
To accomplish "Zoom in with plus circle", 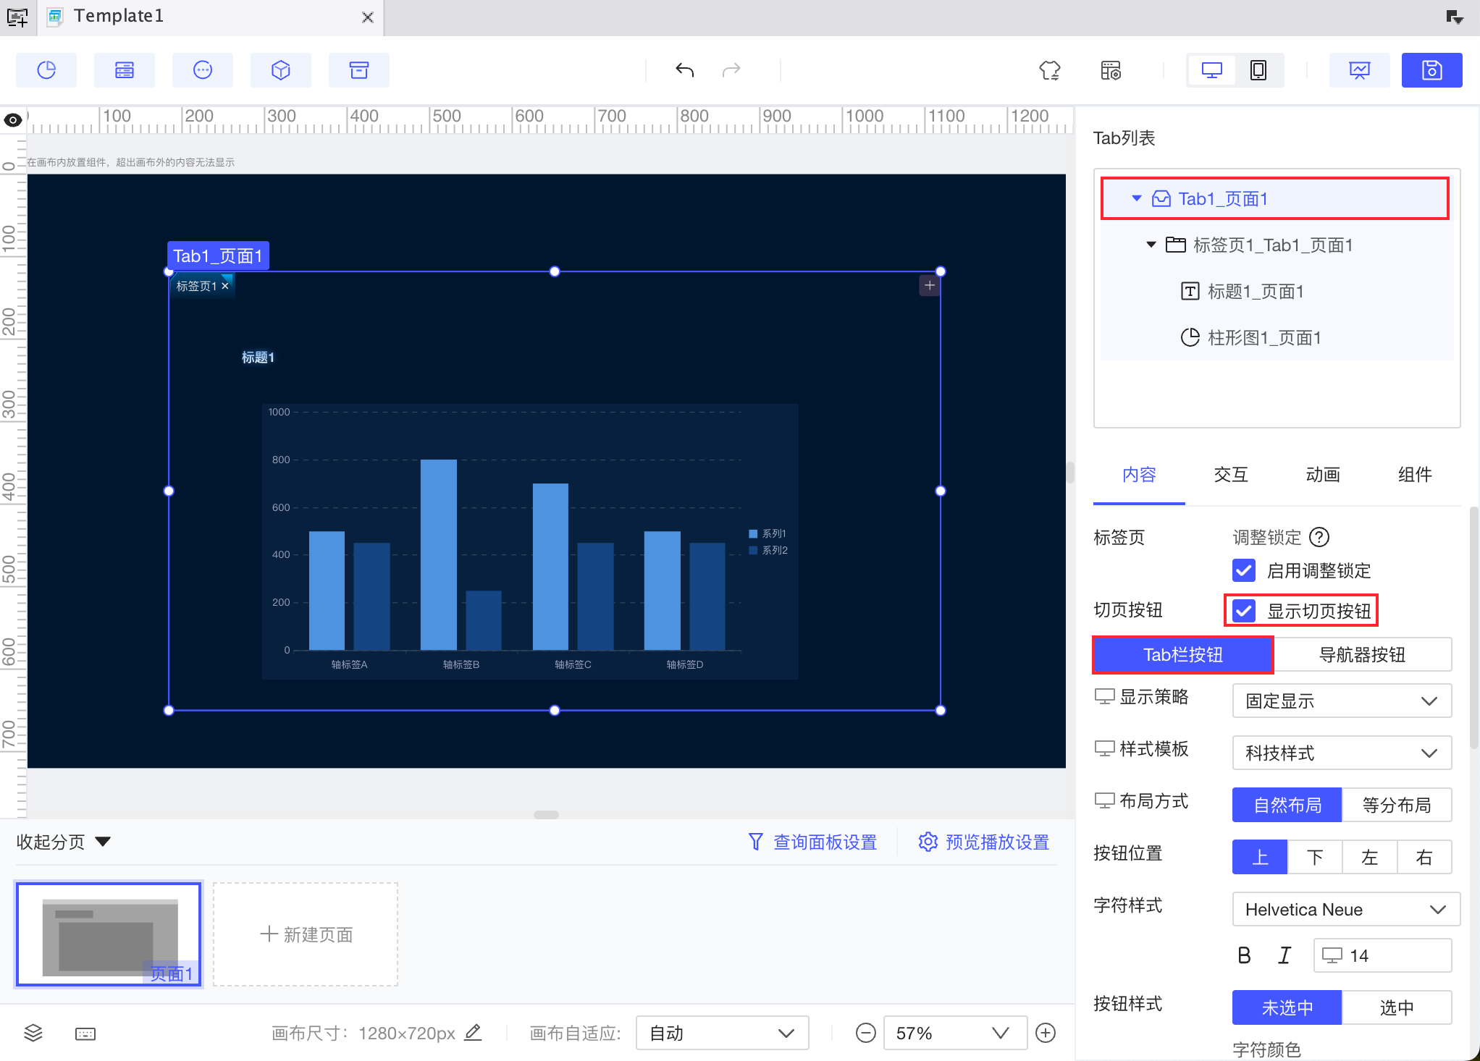I will point(1046,1033).
